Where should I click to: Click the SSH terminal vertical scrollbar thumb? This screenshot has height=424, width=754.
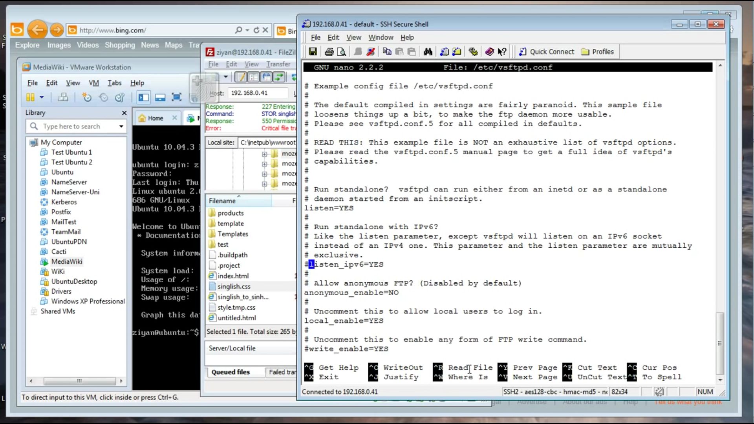coord(719,343)
